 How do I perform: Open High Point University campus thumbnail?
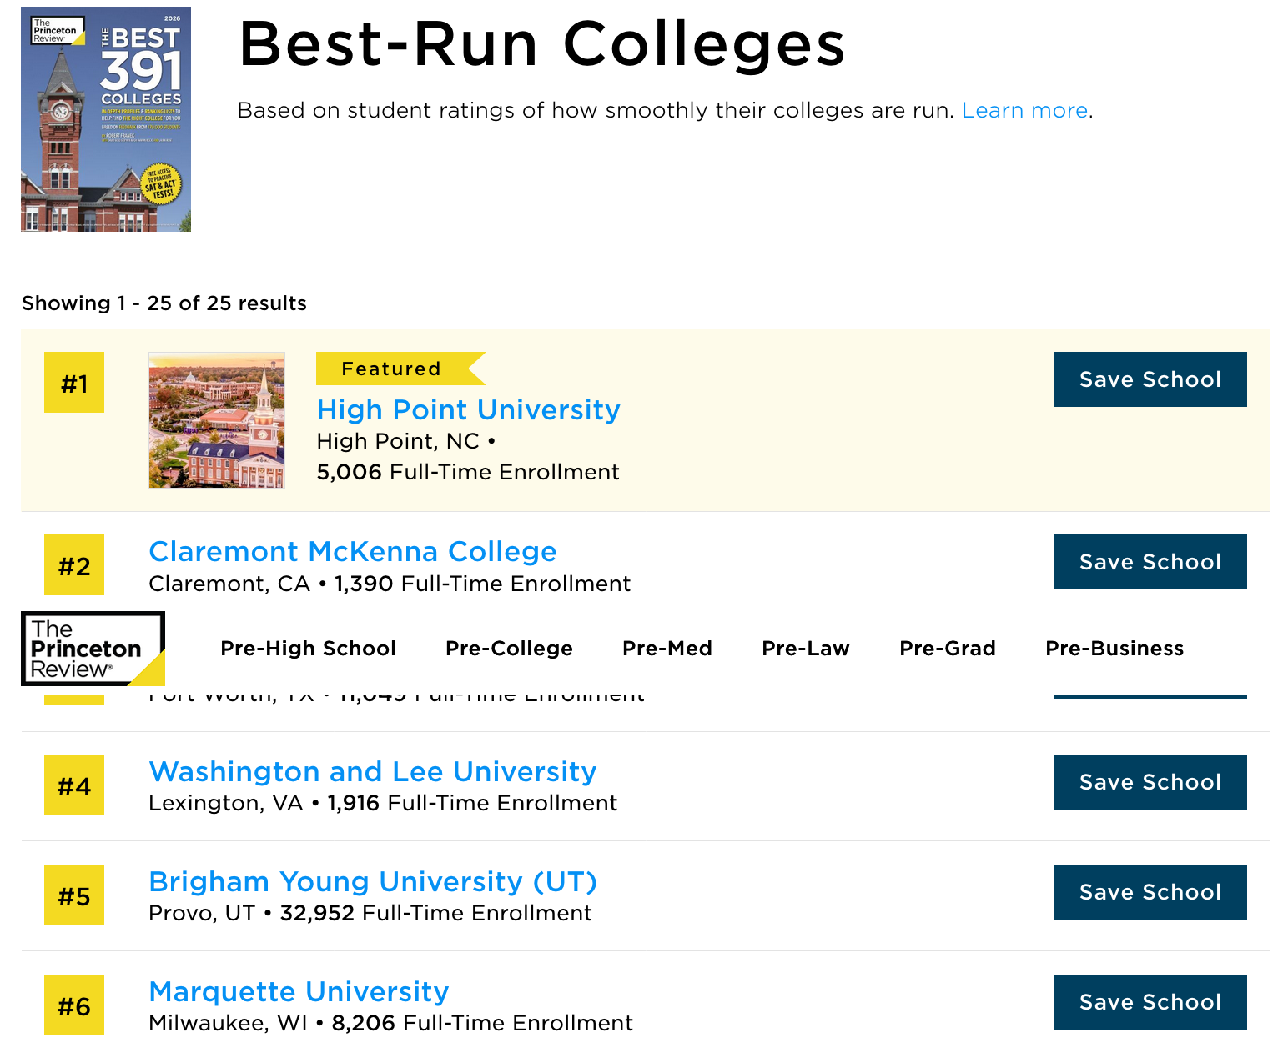pos(217,419)
